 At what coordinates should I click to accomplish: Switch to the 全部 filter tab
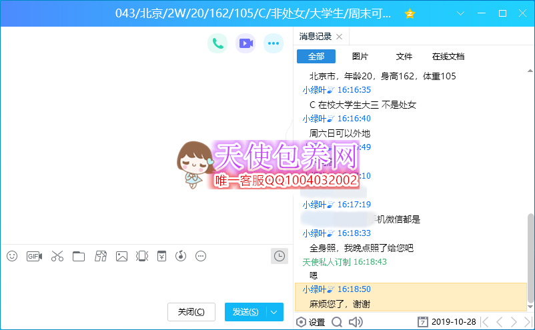[316, 56]
